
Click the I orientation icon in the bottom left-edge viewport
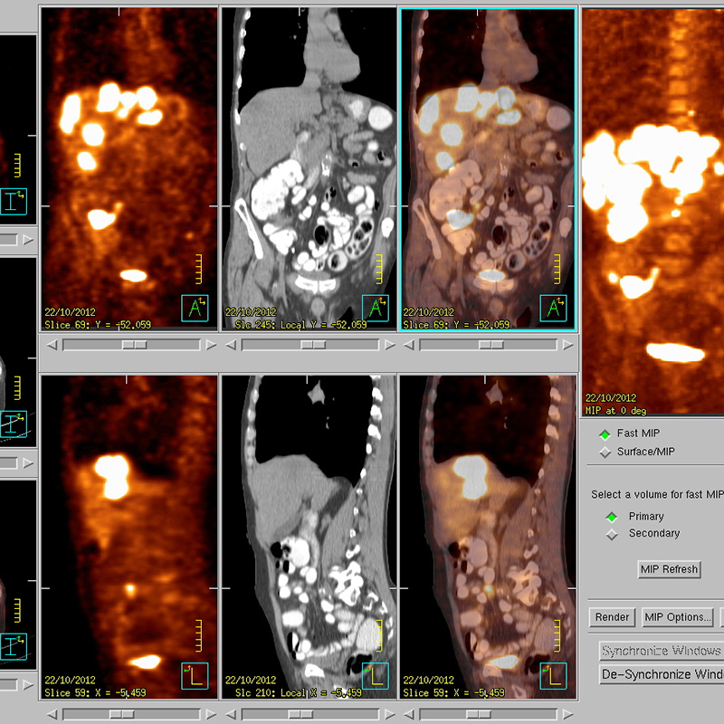point(13,647)
